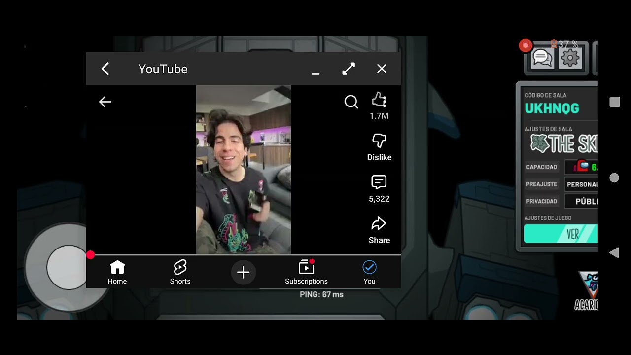The width and height of the screenshot is (631, 355).
Task: Open the Among Us settings gear
Action: [x=570, y=58]
